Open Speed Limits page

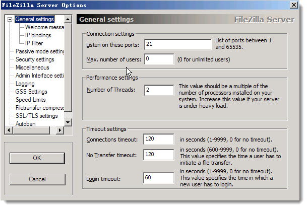pos(31,100)
